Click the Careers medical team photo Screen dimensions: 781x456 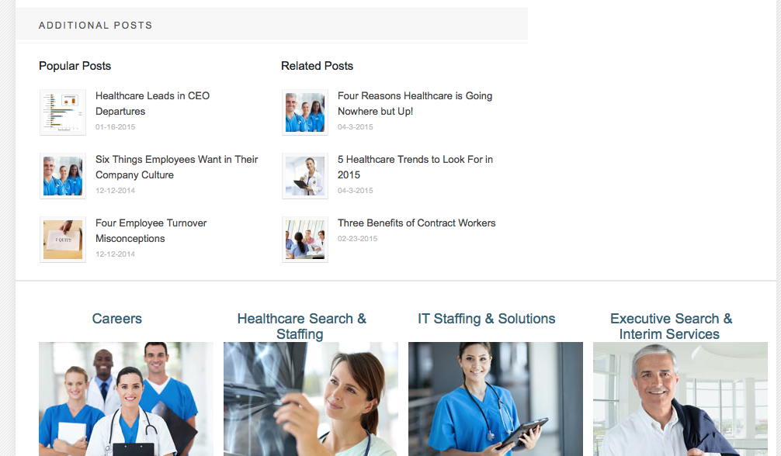(x=126, y=399)
